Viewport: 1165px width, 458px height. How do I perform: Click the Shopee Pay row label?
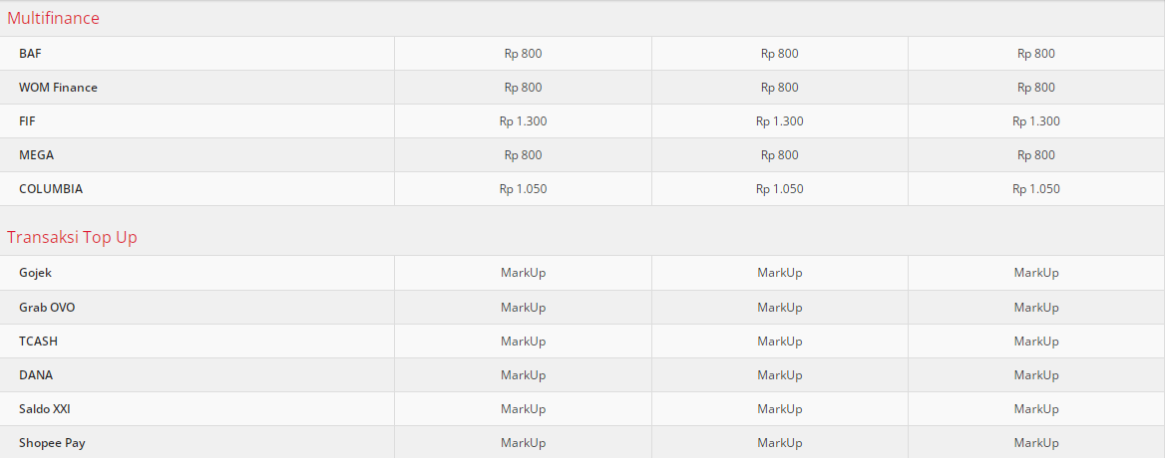click(52, 443)
